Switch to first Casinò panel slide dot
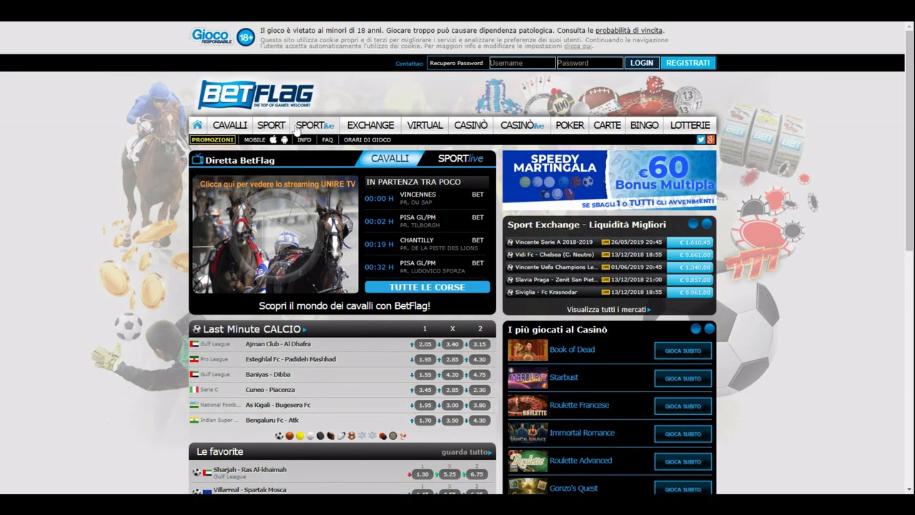The image size is (915, 515). pos(696,329)
